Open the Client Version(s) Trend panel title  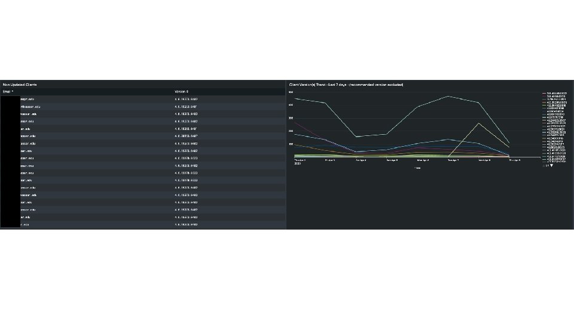point(346,85)
